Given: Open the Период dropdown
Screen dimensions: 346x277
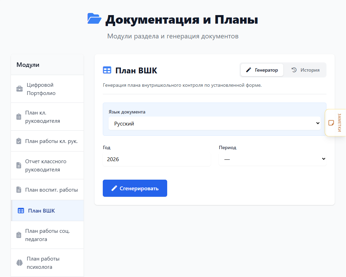Looking at the screenshot, I should coord(273,159).
